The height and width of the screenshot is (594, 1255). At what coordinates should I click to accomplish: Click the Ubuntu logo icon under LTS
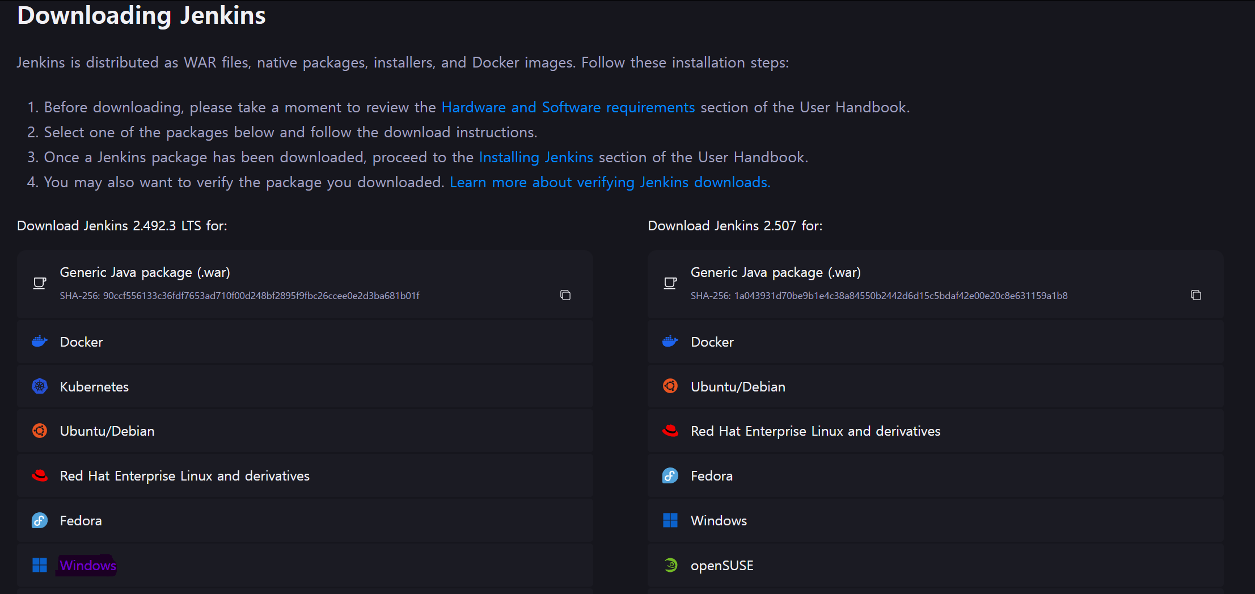click(x=40, y=431)
